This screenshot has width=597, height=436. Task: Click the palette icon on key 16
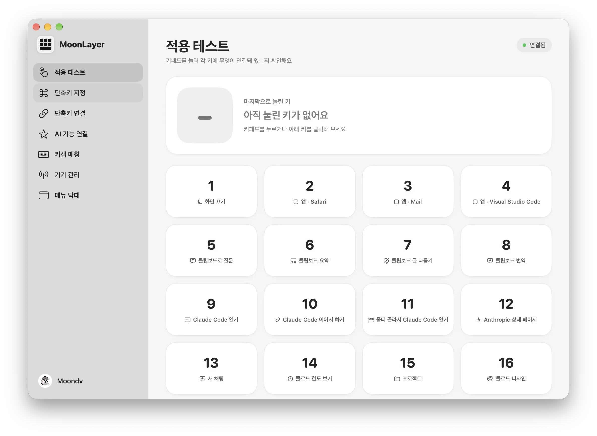(x=490, y=379)
